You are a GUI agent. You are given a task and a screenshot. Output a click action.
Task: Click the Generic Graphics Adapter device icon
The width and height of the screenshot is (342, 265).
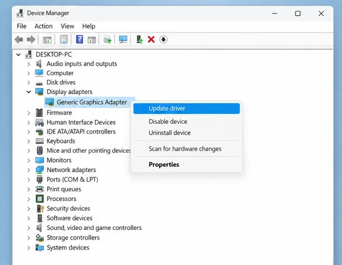point(49,102)
